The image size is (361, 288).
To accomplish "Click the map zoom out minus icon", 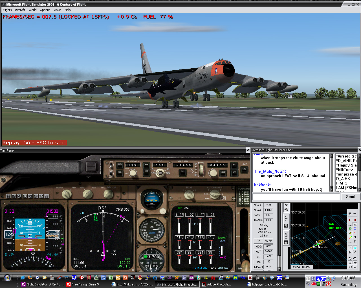I will [355, 214].
